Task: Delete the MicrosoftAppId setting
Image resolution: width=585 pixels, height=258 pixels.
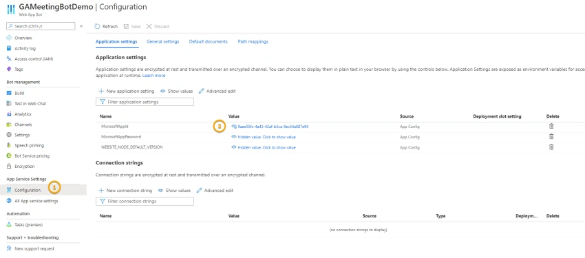Action: [x=551, y=127]
